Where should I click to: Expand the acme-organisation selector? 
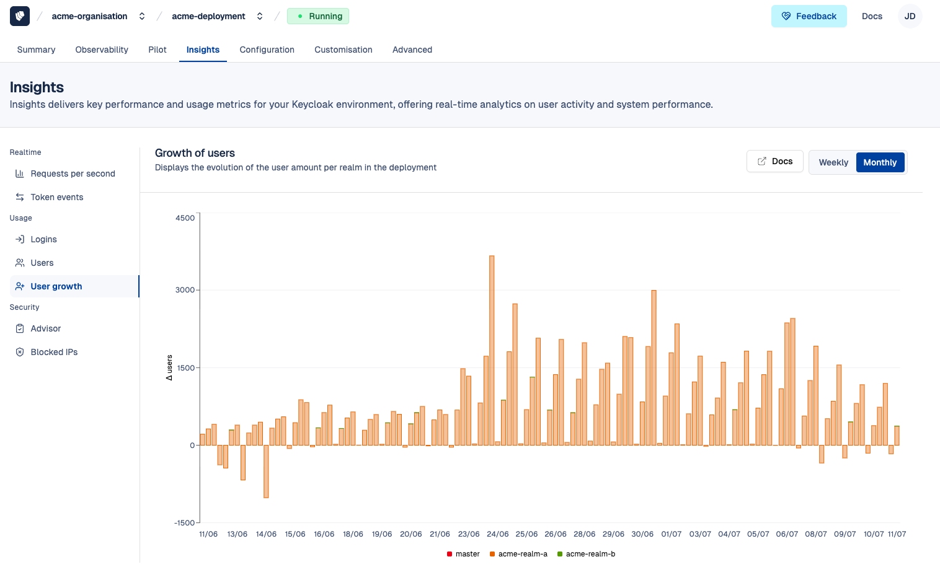click(x=142, y=17)
